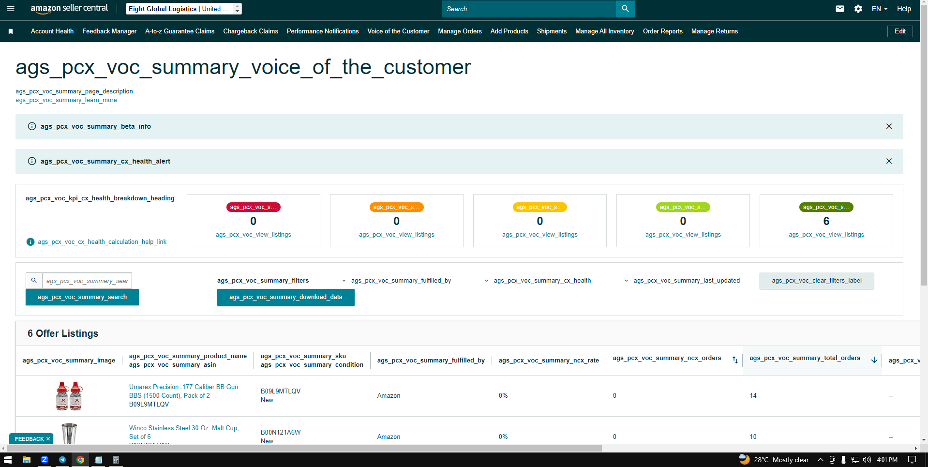The image size is (928, 467).
Task: Open Add Products page
Action: pos(509,31)
